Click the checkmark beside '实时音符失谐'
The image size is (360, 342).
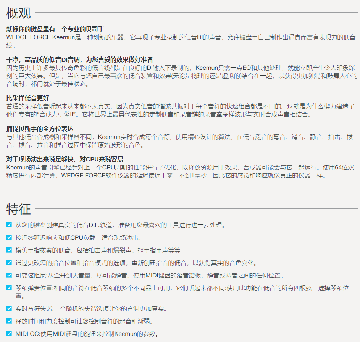tap(9, 308)
